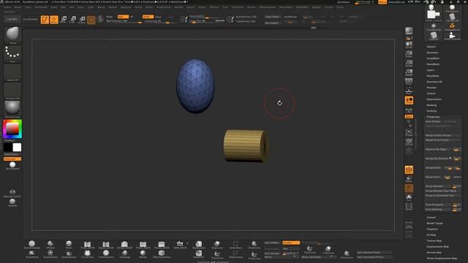Open the Material menu

pos(126,7)
